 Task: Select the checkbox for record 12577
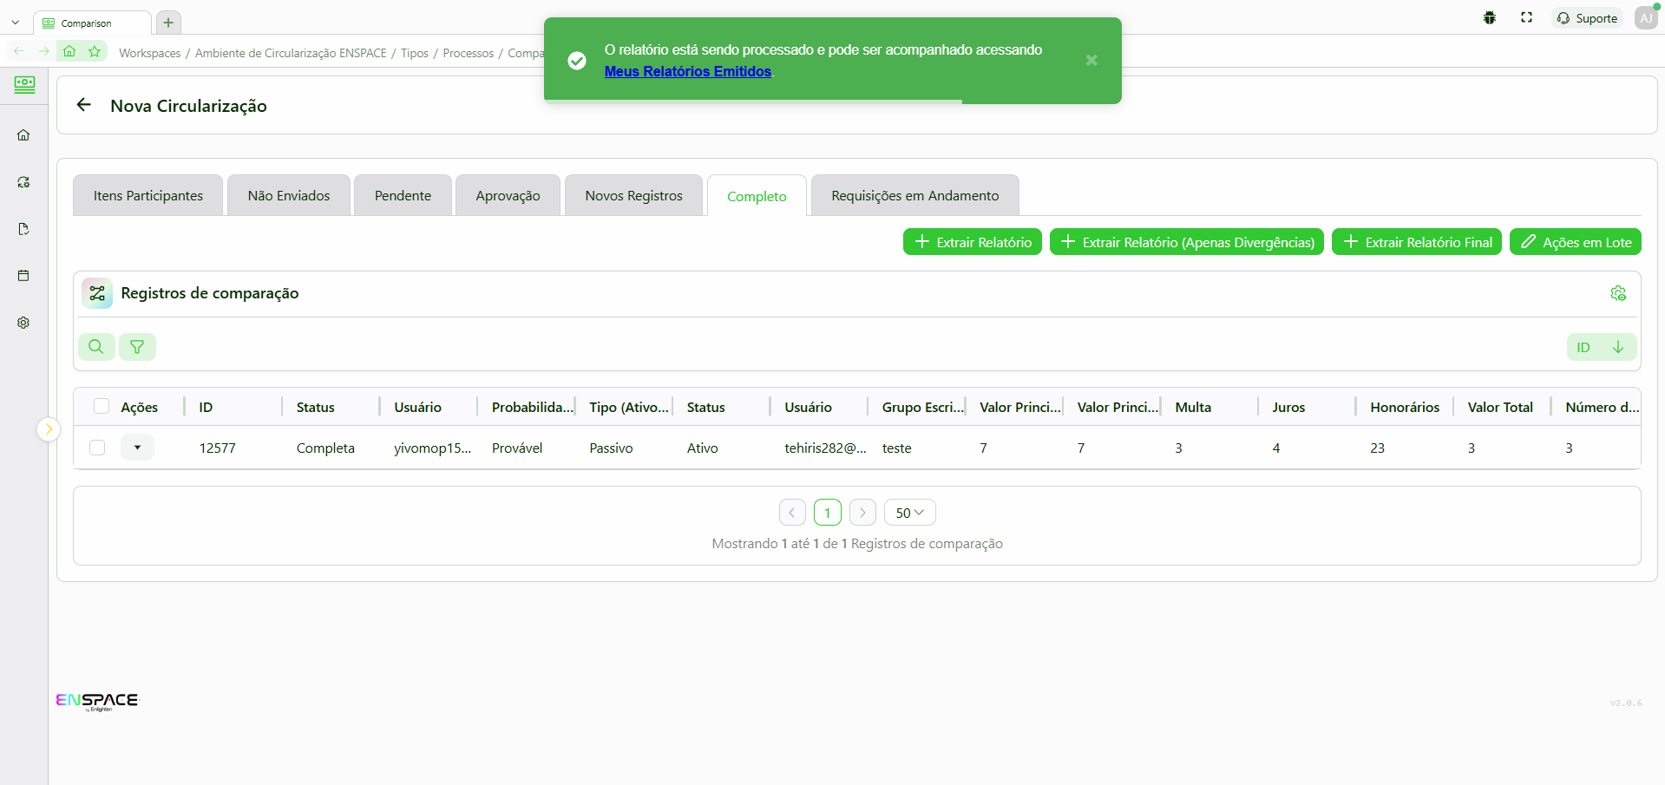[97, 448]
